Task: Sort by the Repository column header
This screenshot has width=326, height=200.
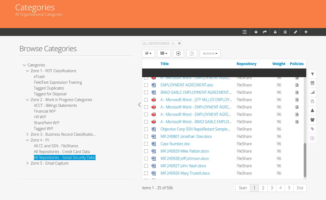Action: point(247,64)
